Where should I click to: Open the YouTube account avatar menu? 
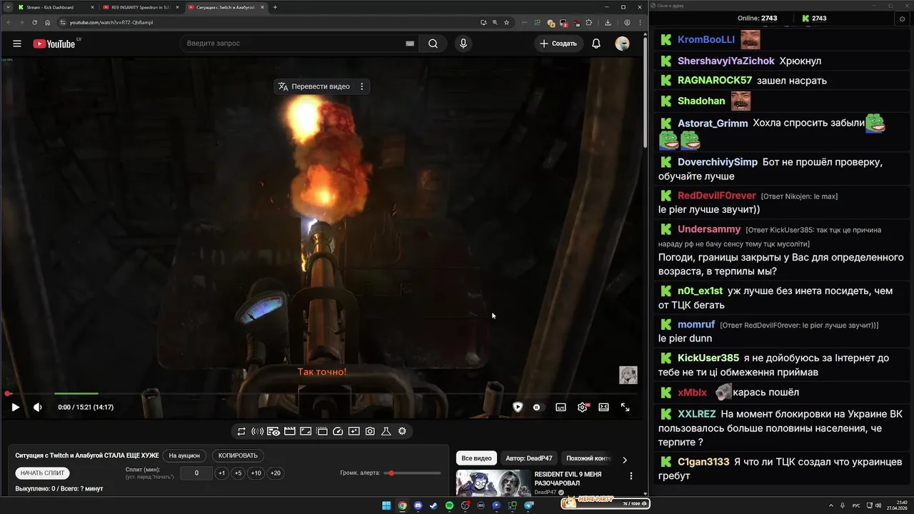click(x=623, y=44)
